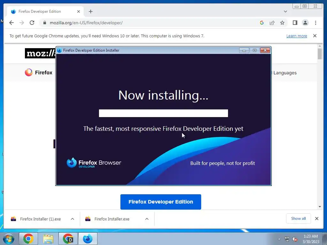Click the Google icon in the address bar
The height and width of the screenshot is (245, 327).
[262, 23]
